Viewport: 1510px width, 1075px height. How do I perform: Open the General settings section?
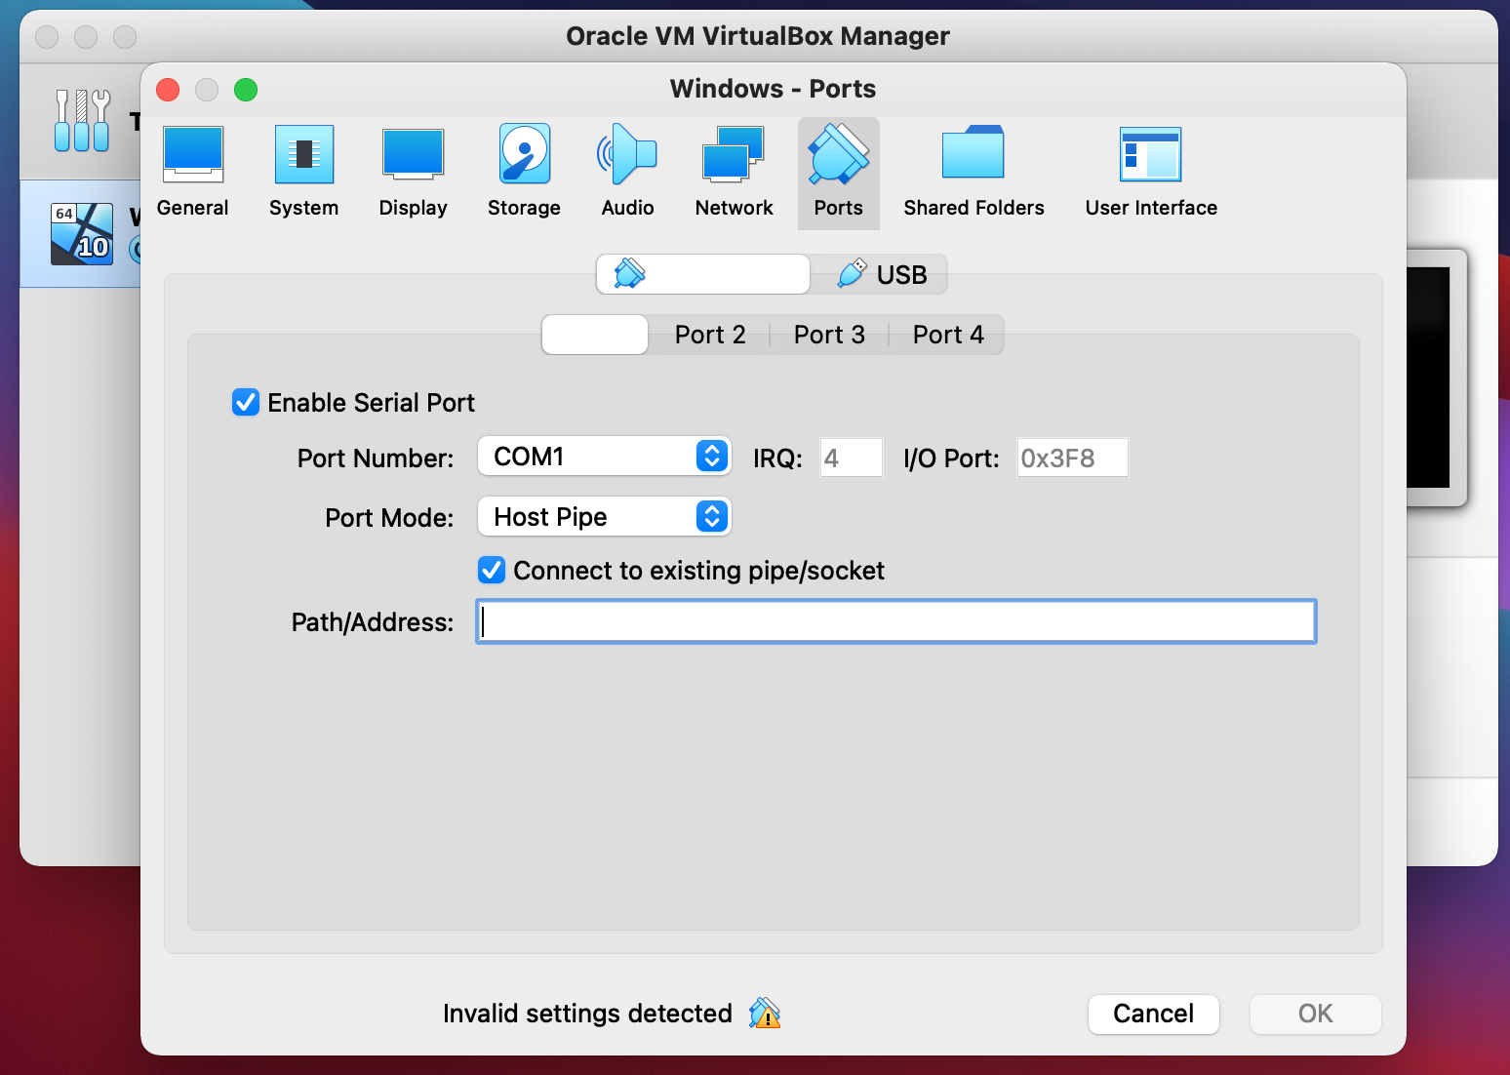(x=192, y=173)
